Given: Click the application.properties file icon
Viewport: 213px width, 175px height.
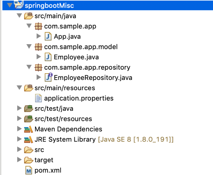Looking at the screenshot, I should click(x=38, y=98).
